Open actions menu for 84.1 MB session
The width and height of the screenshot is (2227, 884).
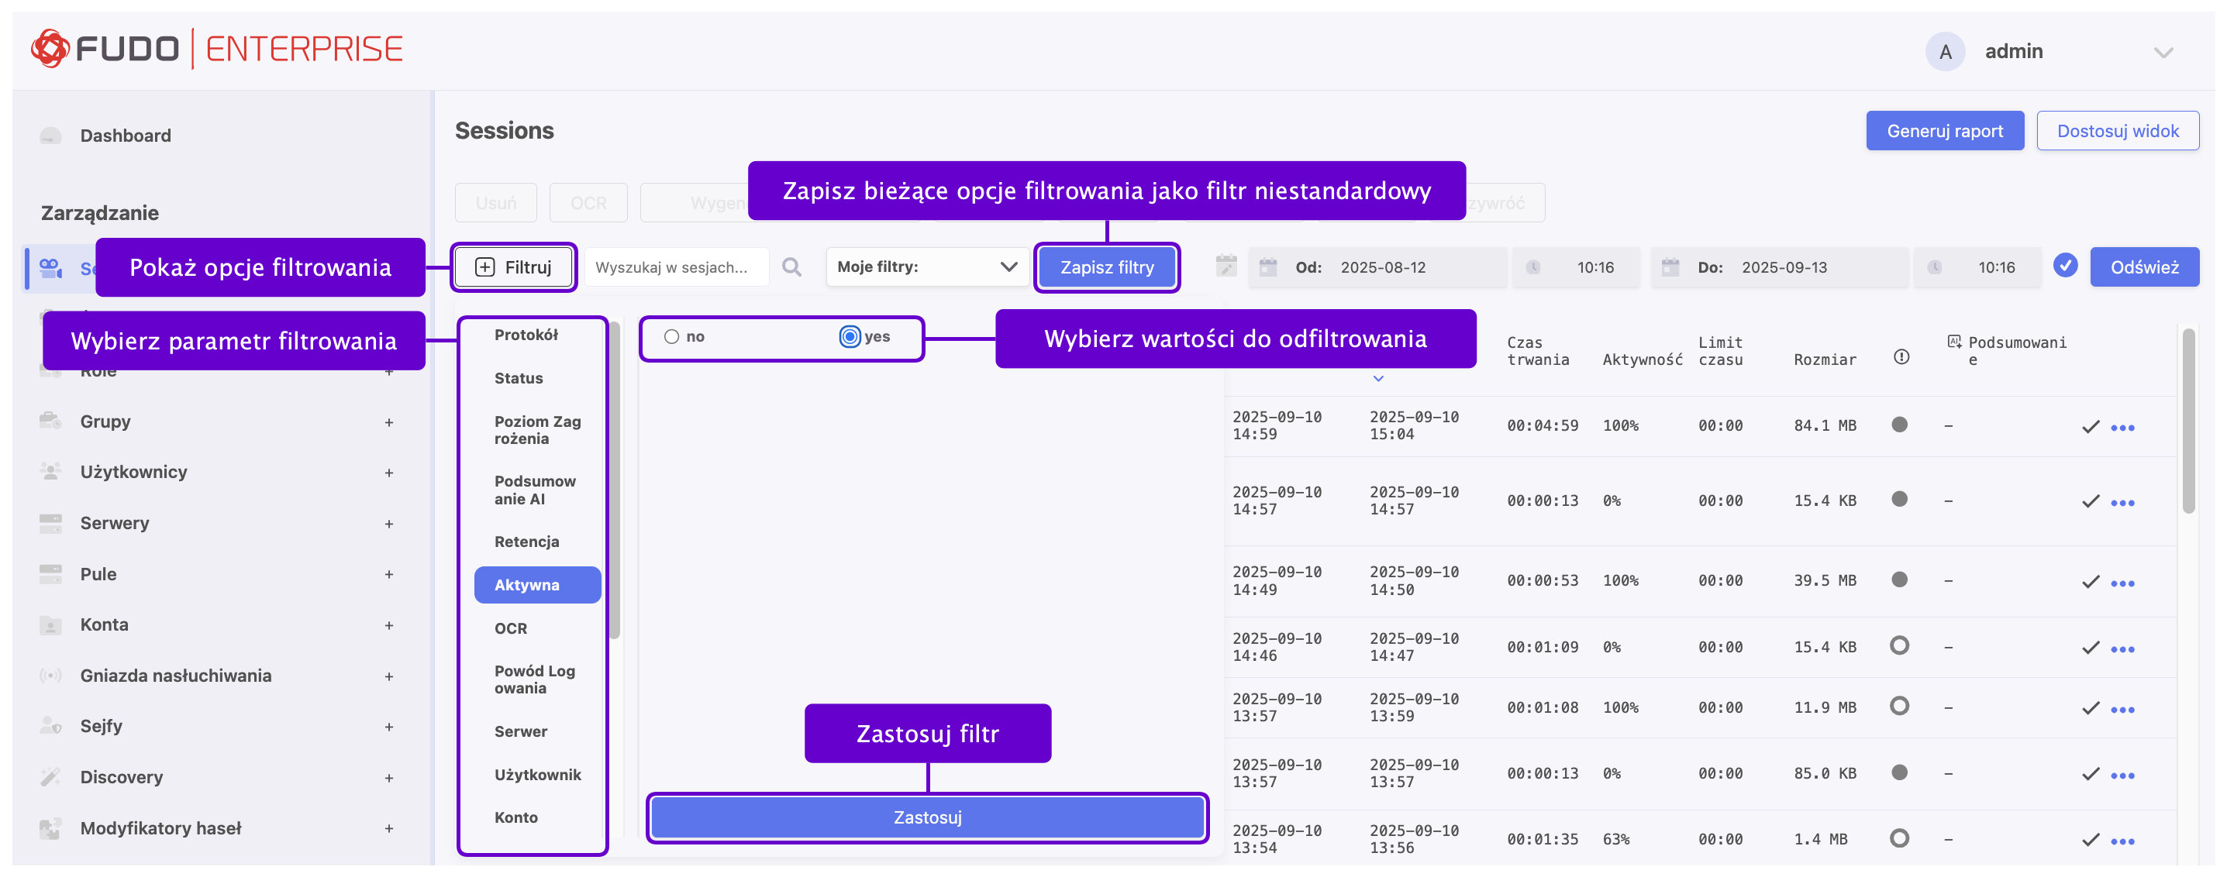[2122, 427]
